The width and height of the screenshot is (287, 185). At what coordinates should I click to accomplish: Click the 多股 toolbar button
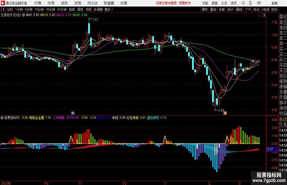222,9
